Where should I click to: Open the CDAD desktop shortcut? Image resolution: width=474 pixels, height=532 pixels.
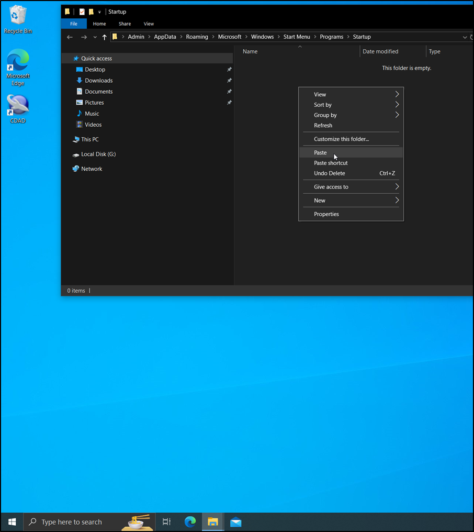18,109
